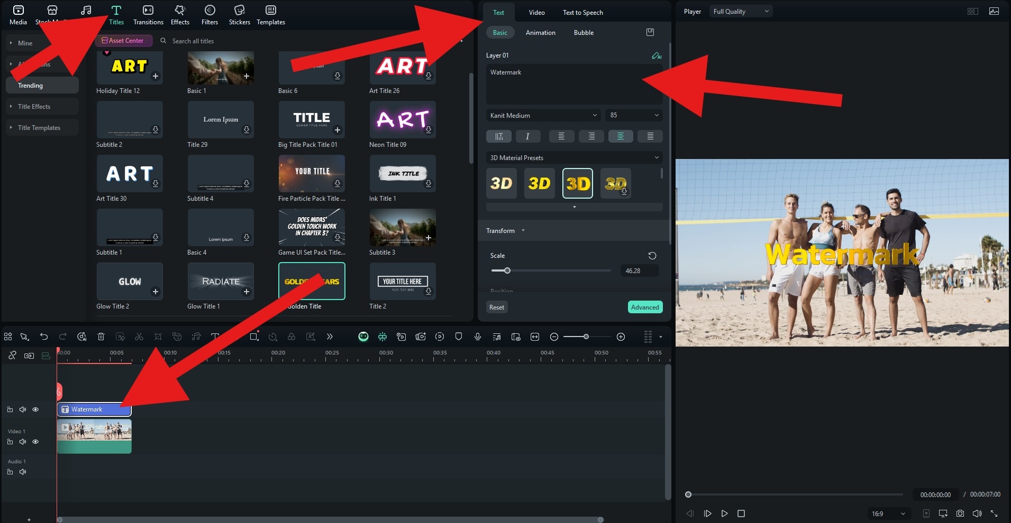Add a marker with the shield icon

click(x=459, y=337)
